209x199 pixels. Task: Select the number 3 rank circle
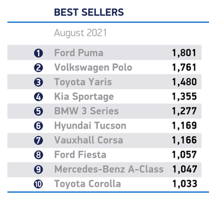pos(38,82)
